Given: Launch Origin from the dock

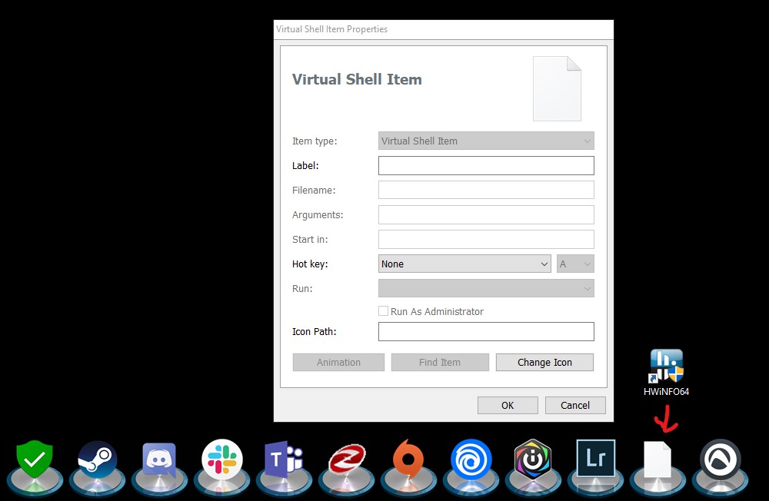Looking at the screenshot, I should click(x=408, y=461).
